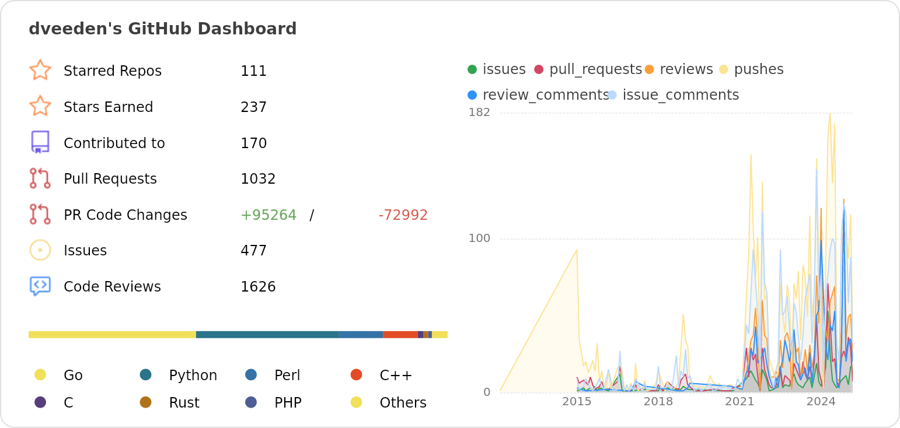Viewport: 900px width, 428px height.
Task: Click the PHP language label
Action: coord(288,403)
